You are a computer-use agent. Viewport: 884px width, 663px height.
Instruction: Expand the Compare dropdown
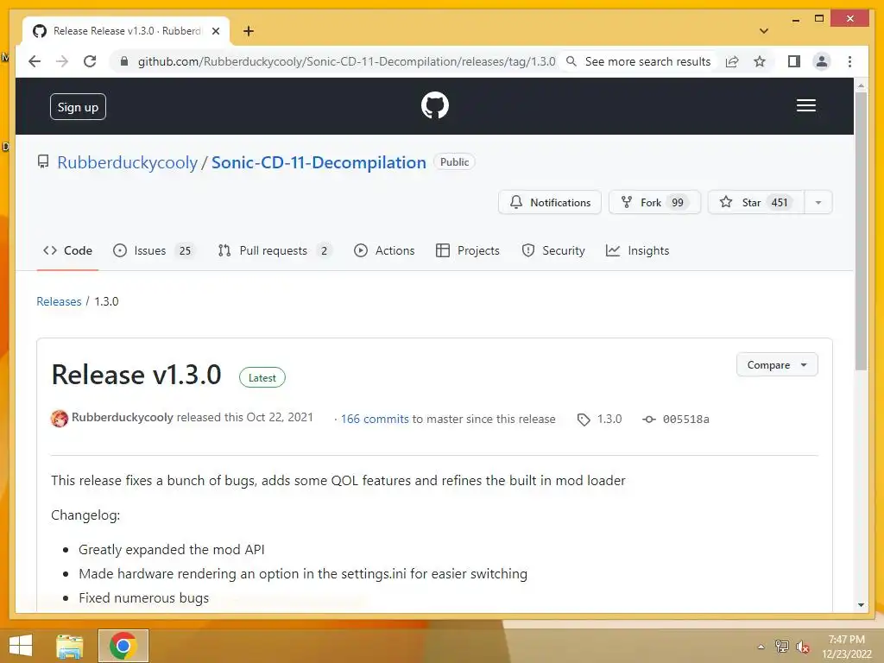tap(777, 365)
